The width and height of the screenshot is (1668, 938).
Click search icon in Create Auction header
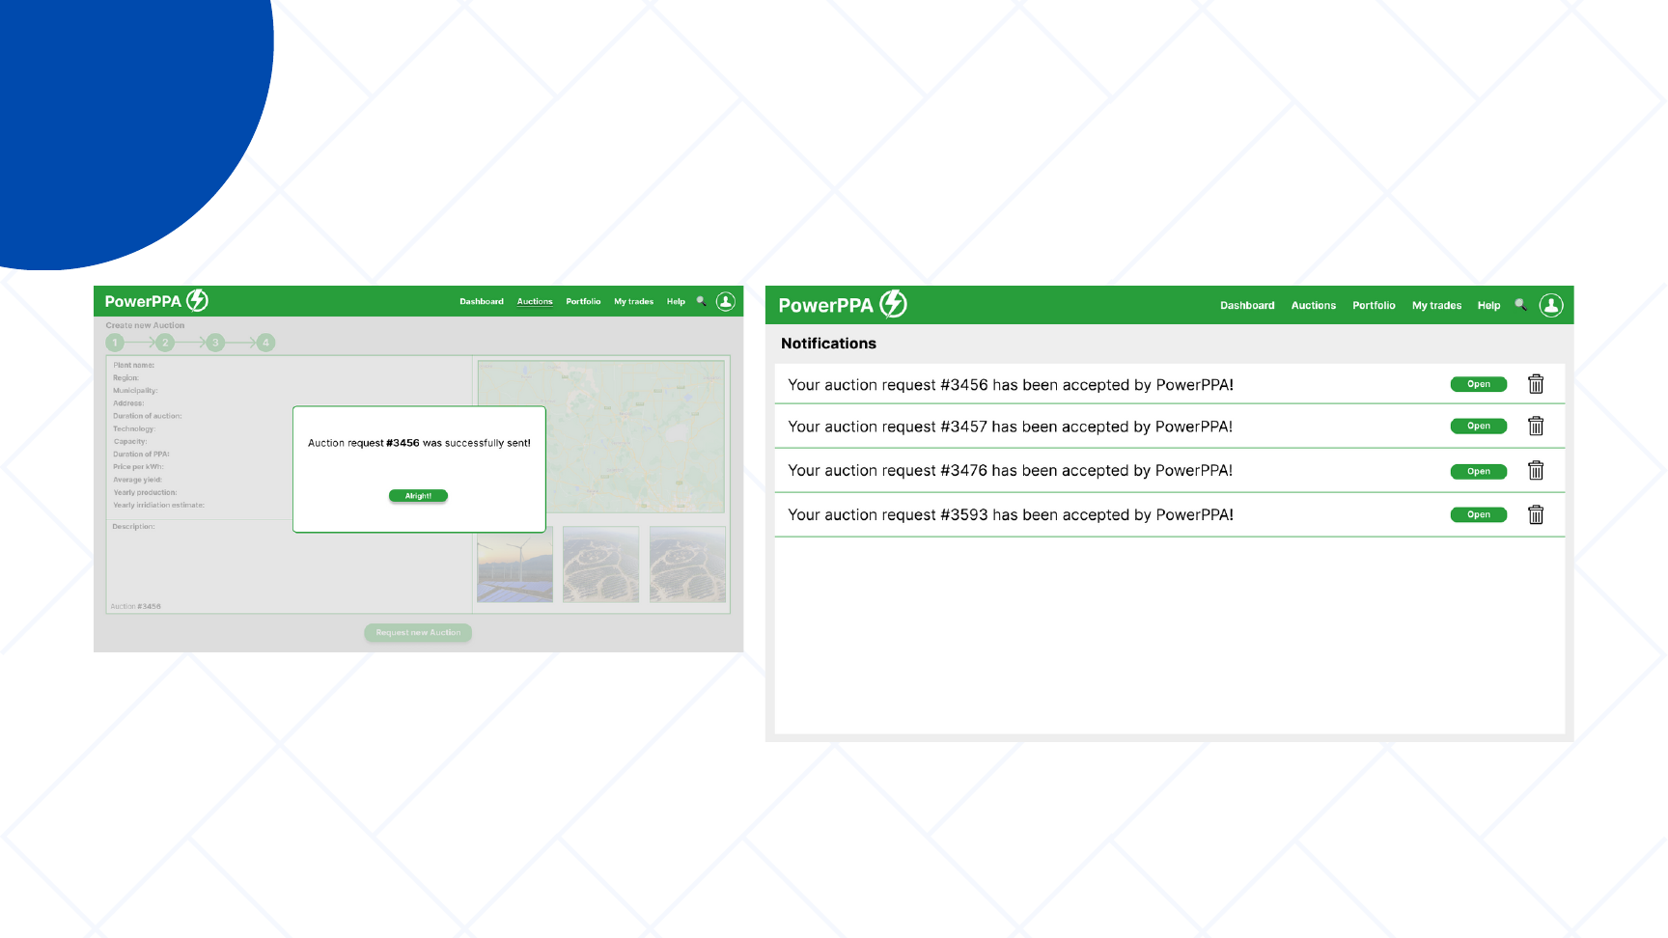[x=702, y=301]
